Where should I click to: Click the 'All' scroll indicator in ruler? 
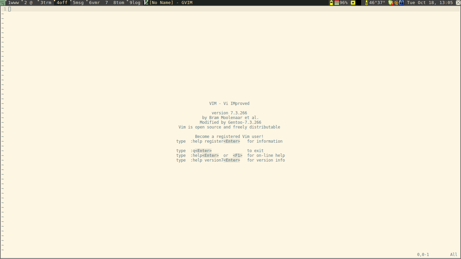[x=454, y=255]
